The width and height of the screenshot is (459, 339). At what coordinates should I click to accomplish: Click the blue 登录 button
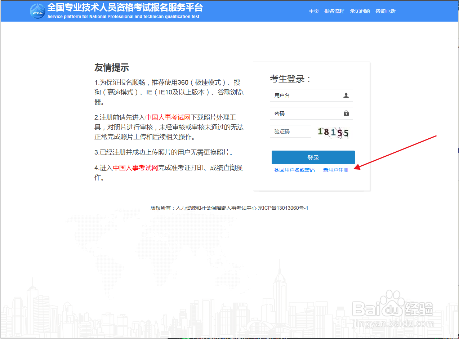313,157
